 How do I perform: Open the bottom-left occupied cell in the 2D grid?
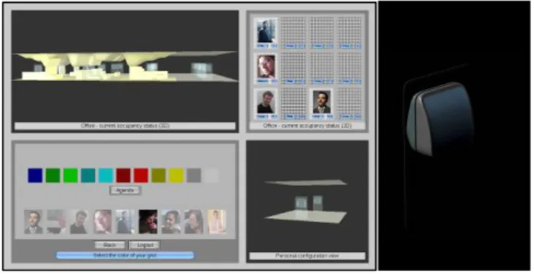(266, 103)
